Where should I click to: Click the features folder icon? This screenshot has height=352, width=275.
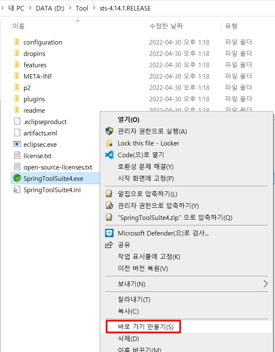click(17, 65)
